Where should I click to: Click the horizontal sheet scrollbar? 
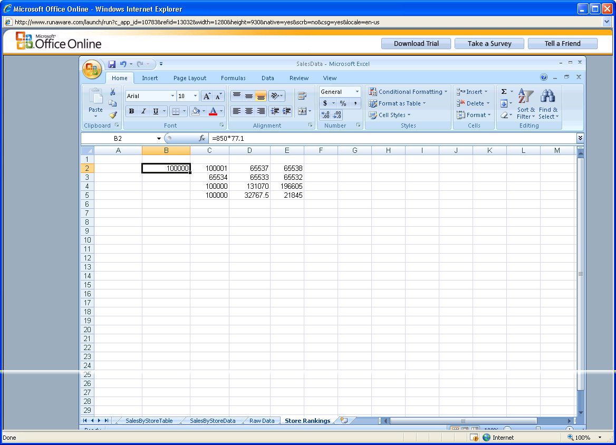tap(463, 421)
